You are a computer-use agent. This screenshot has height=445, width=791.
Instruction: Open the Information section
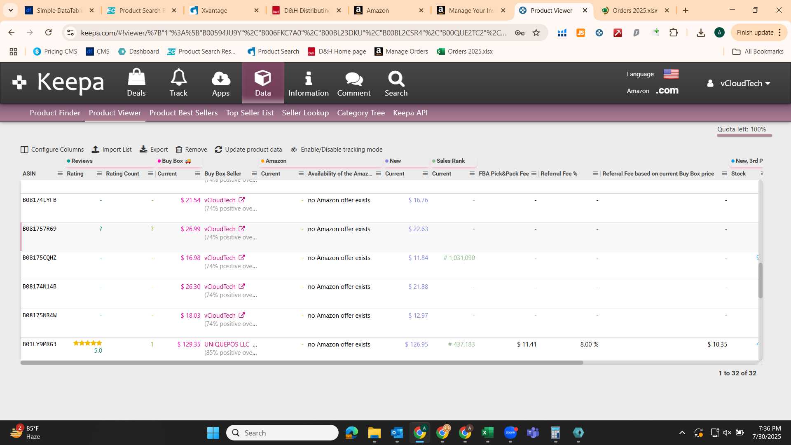(x=308, y=83)
